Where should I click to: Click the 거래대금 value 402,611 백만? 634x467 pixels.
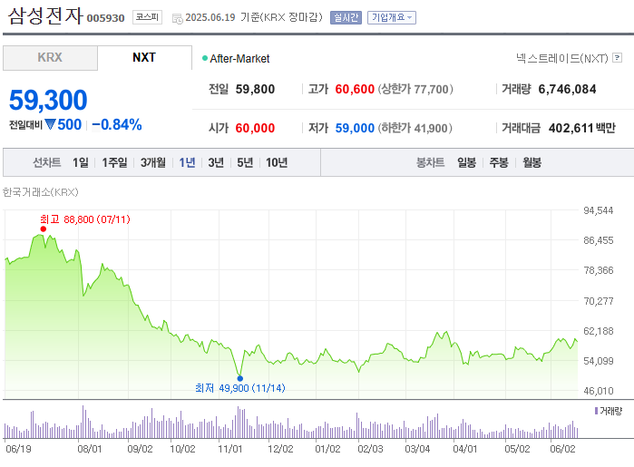[581, 128]
